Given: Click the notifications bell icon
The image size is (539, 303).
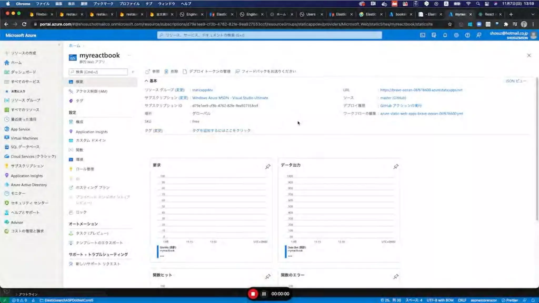Looking at the screenshot, I should (x=445, y=35).
